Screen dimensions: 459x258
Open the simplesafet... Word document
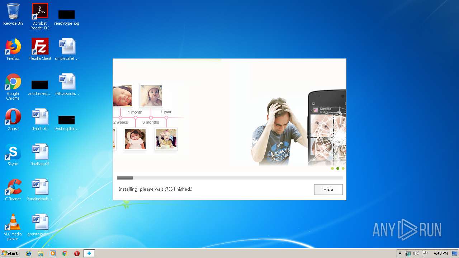point(67,49)
